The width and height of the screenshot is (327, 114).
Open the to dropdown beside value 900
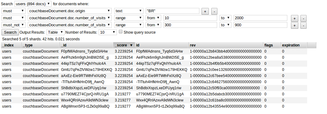225,25
